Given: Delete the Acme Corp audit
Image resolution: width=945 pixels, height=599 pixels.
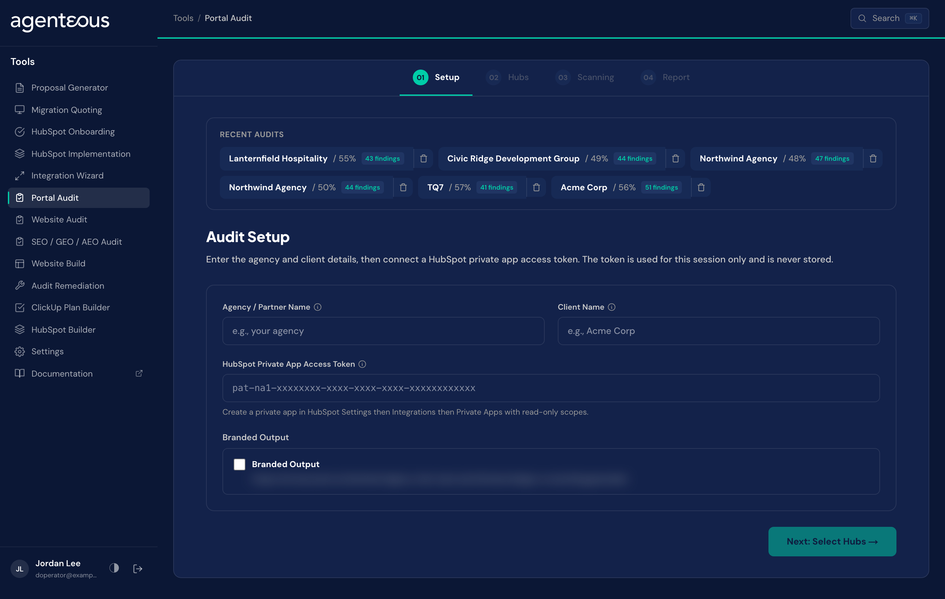Looking at the screenshot, I should [x=701, y=188].
